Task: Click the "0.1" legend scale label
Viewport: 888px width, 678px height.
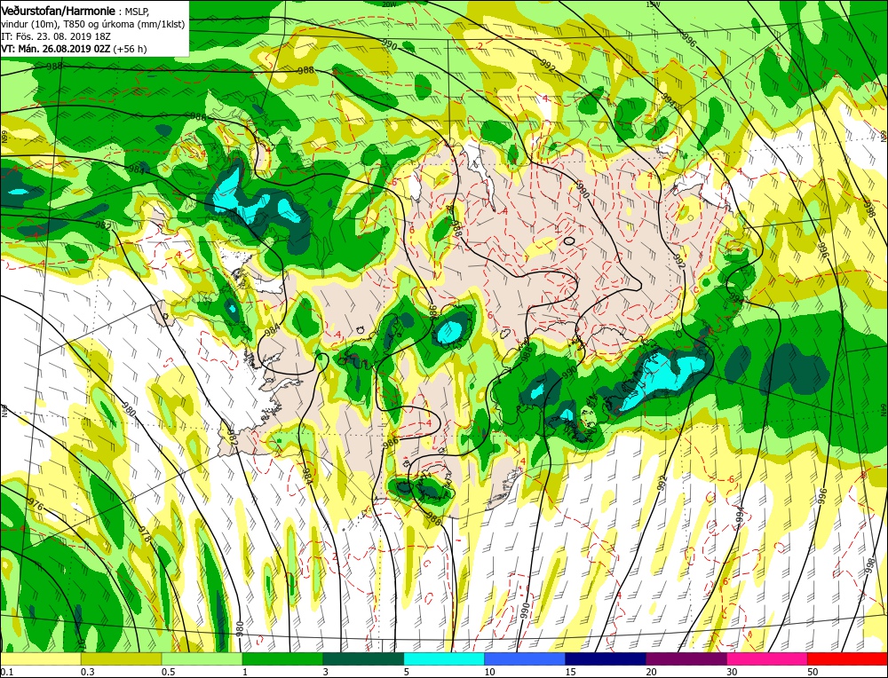Action: pos(7,672)
